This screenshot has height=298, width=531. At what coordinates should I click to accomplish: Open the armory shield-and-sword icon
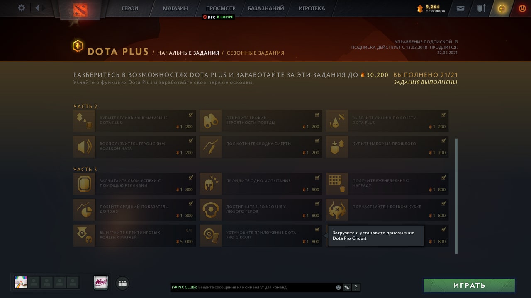point(481,8)
